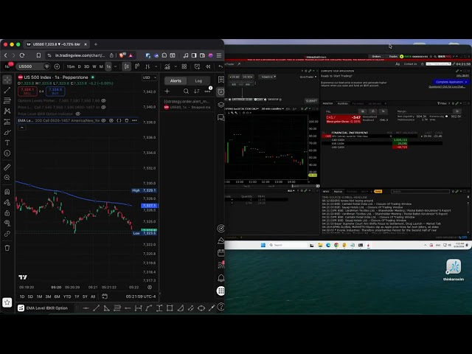Select the 1s timeframe button
This screenshot has width=472, height=354.
(108, 66)
